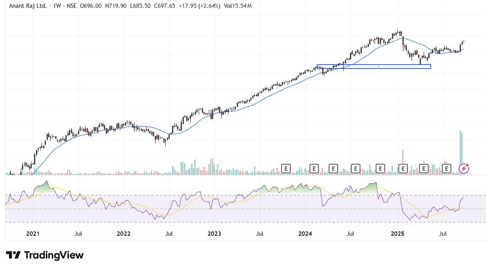Click the leftmost earnings E marker
Screen dimensions: 486x269
[286, 169]
